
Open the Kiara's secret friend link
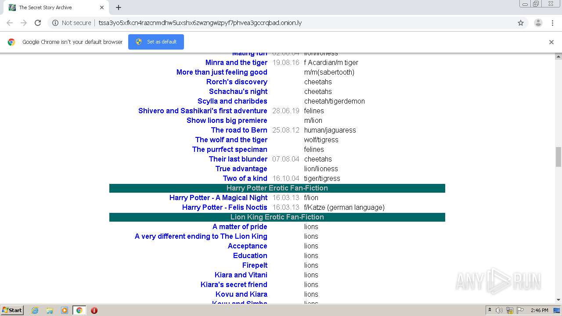[x=234, y=284]
